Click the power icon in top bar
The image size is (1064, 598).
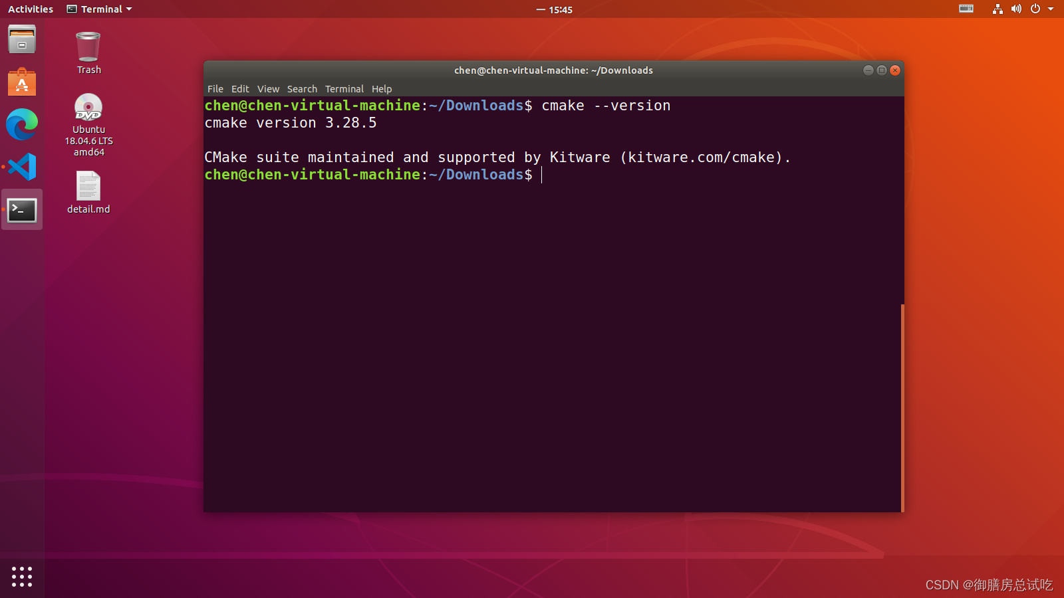click(x=1035, y=9)
